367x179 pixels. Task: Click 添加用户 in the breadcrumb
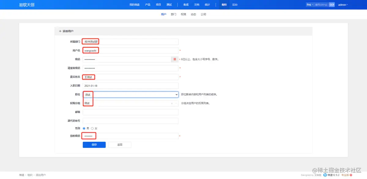(41, 175)
